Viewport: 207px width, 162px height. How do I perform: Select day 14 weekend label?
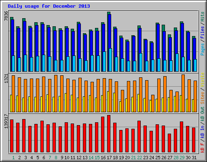tap(91, 158)
